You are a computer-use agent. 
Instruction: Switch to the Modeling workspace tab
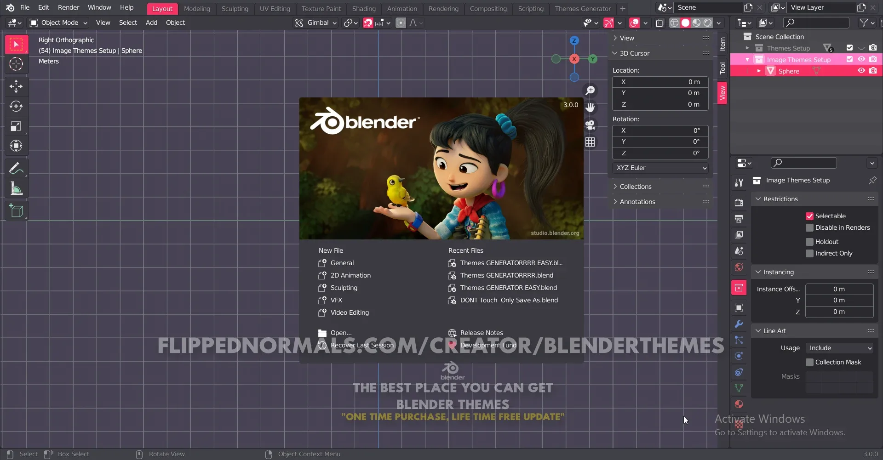(197, 8)
